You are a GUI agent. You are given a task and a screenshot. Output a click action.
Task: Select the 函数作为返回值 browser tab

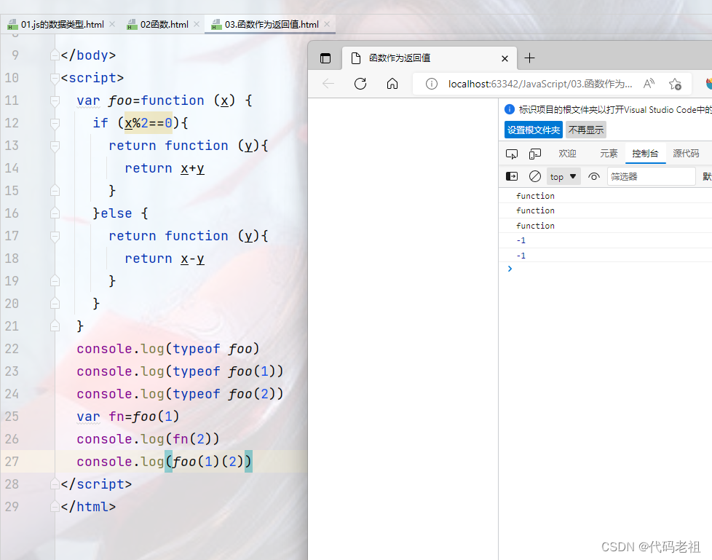(x=429, y=58)
